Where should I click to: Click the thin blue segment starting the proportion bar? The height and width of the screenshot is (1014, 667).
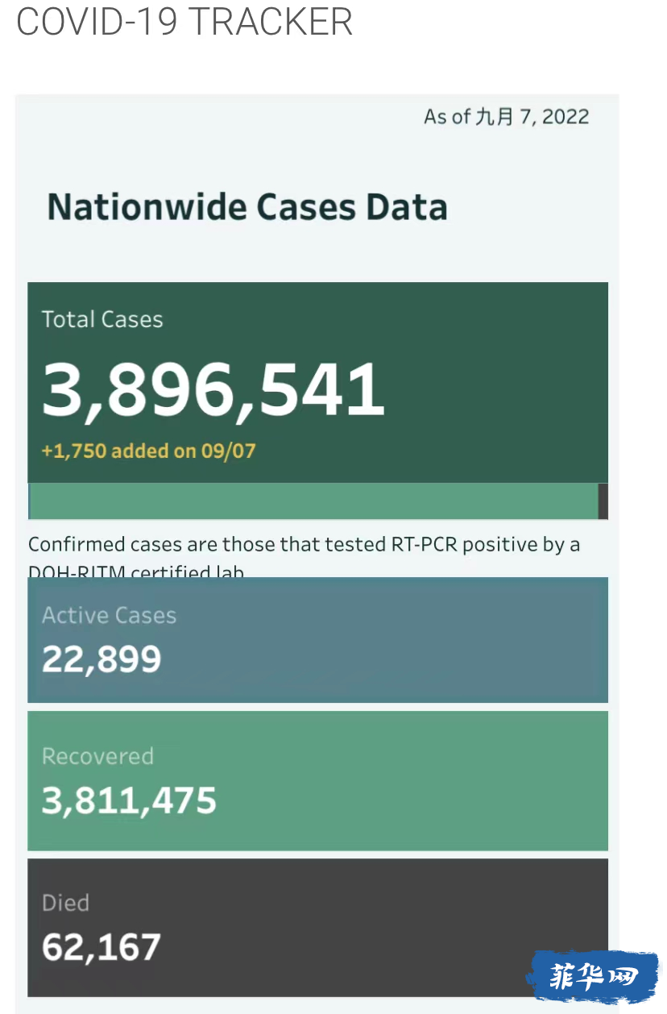pos(29,501)
